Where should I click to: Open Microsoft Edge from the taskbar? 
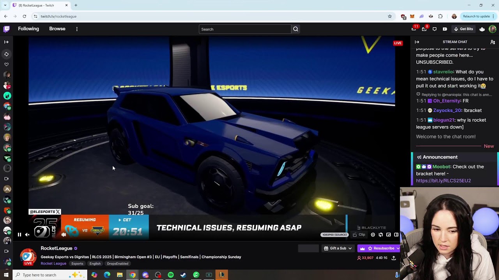click(107, 275)
